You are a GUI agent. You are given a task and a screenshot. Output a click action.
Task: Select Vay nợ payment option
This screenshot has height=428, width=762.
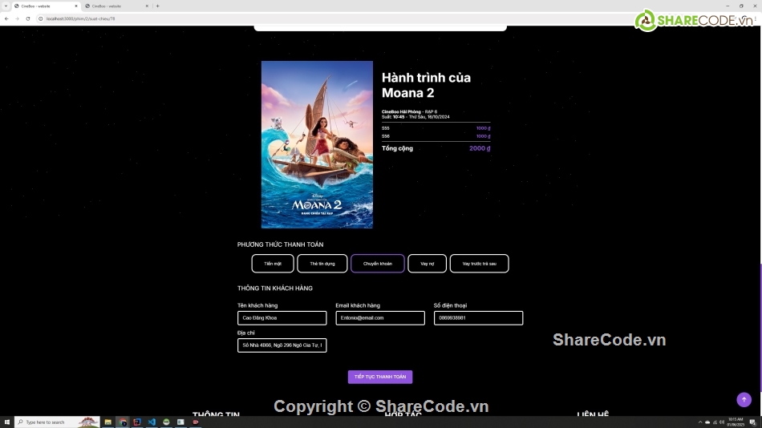pyautogui.click(x=428, y=264)
